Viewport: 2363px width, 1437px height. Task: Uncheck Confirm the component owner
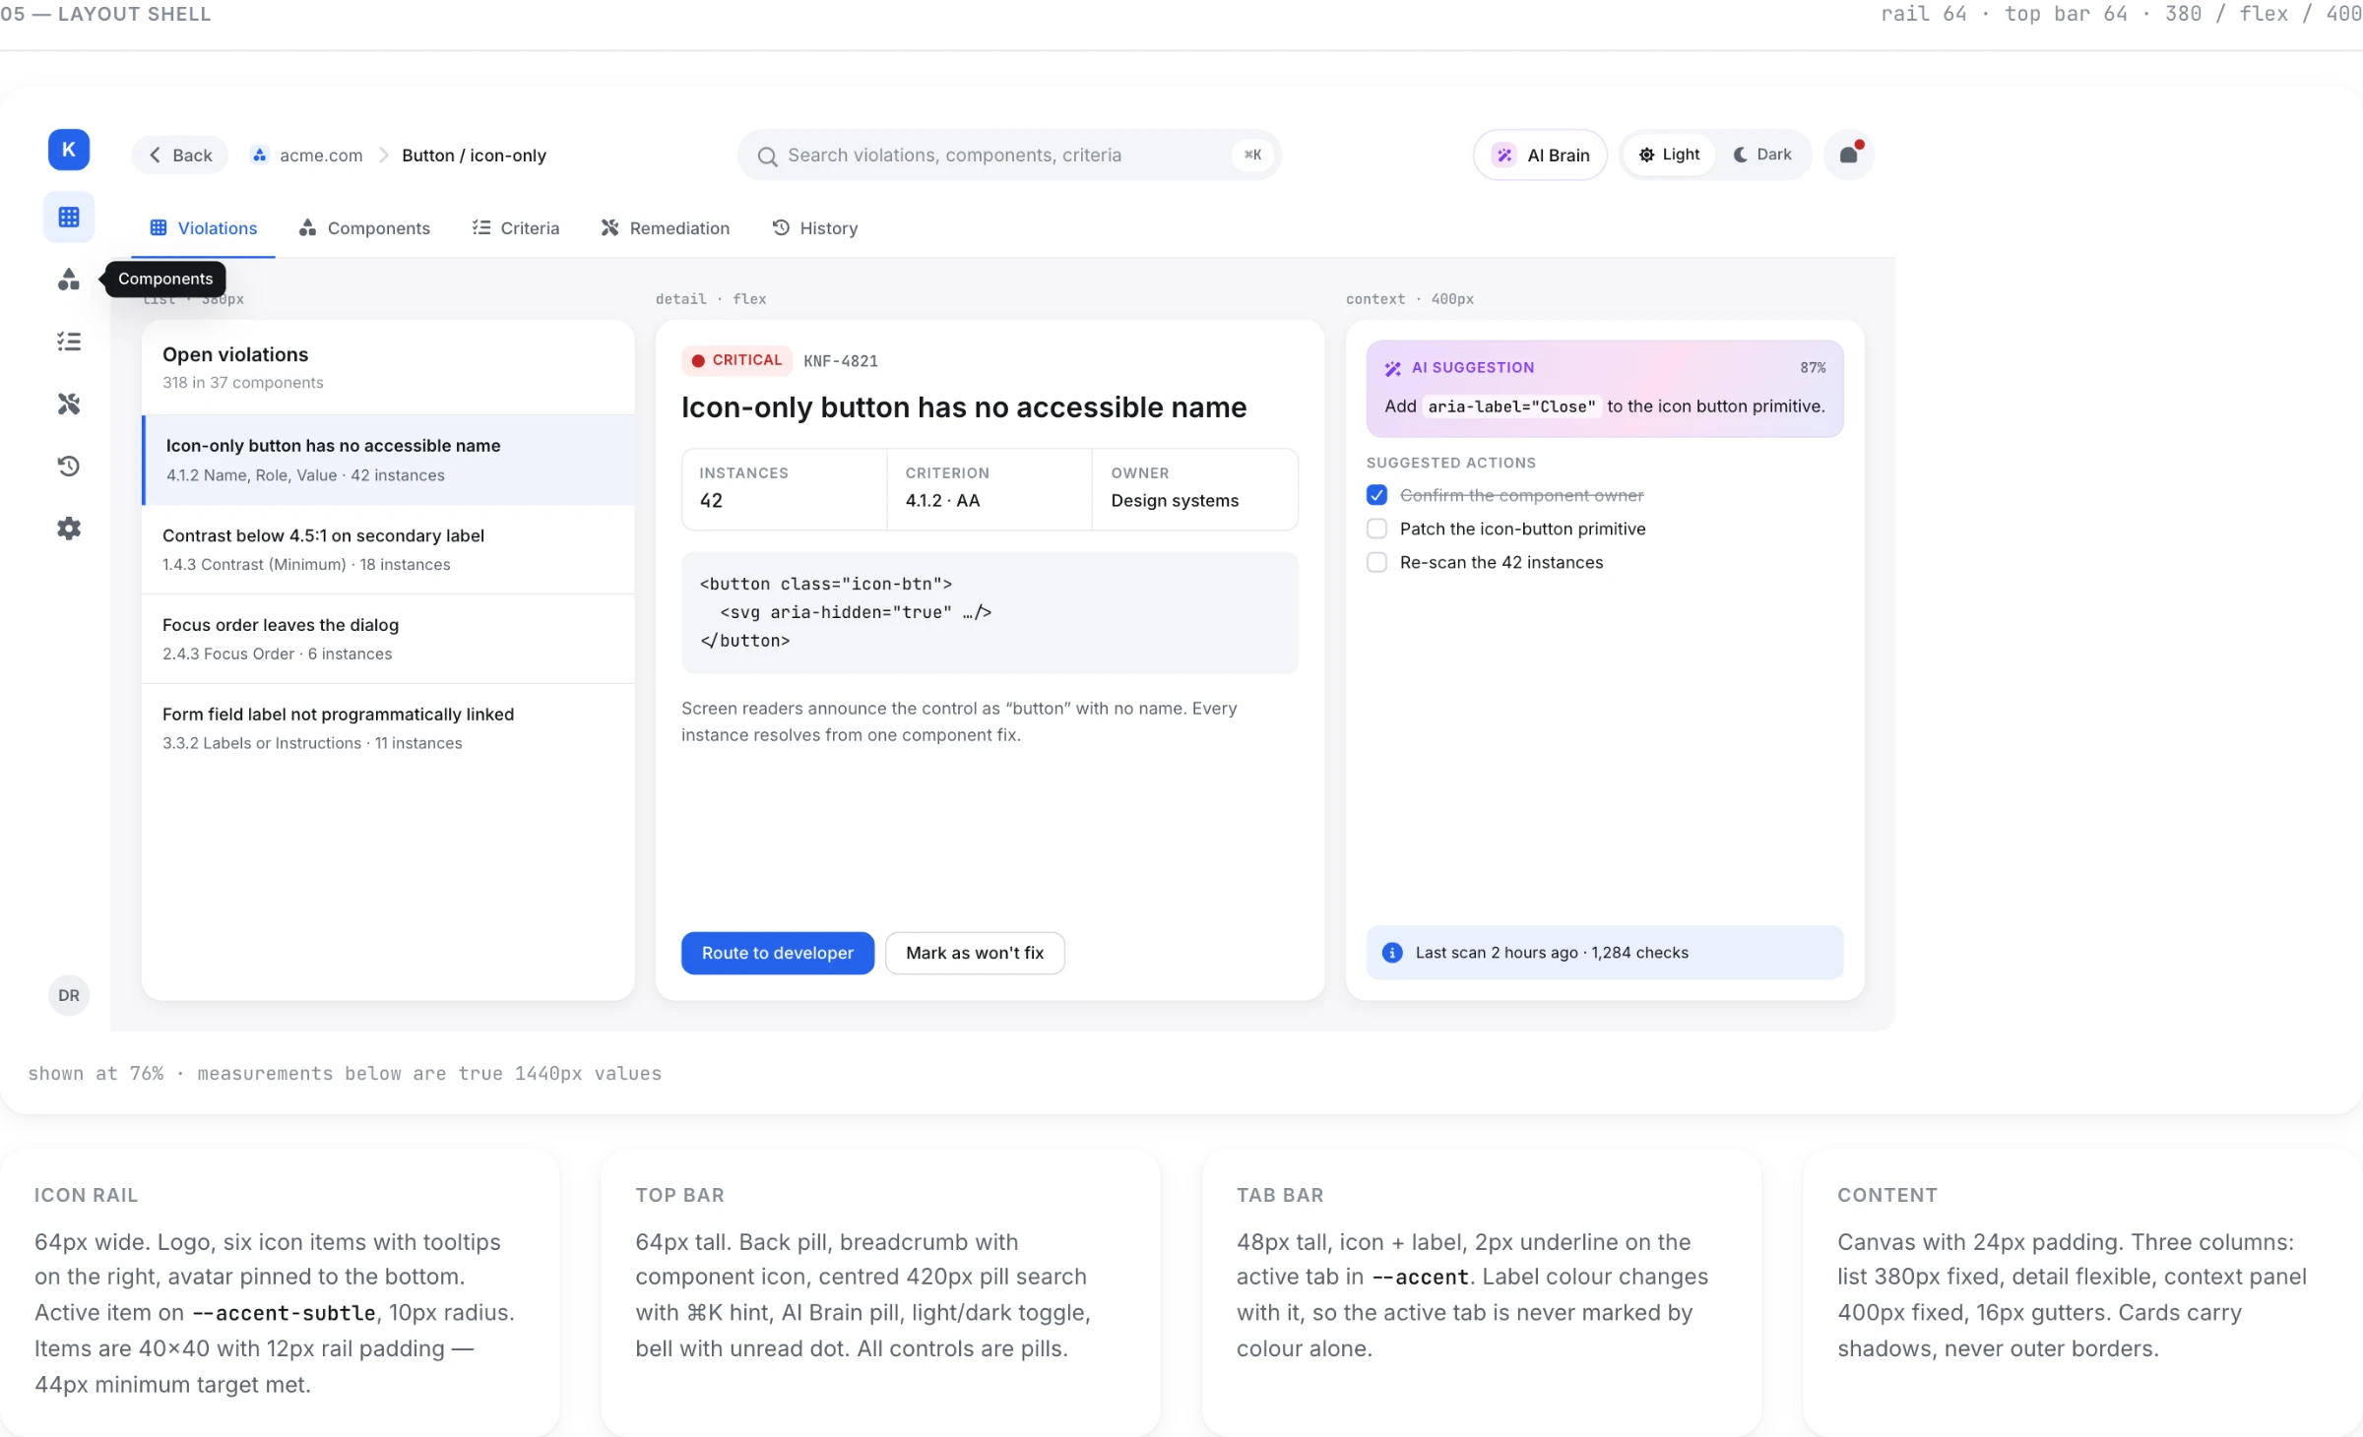1376,495
